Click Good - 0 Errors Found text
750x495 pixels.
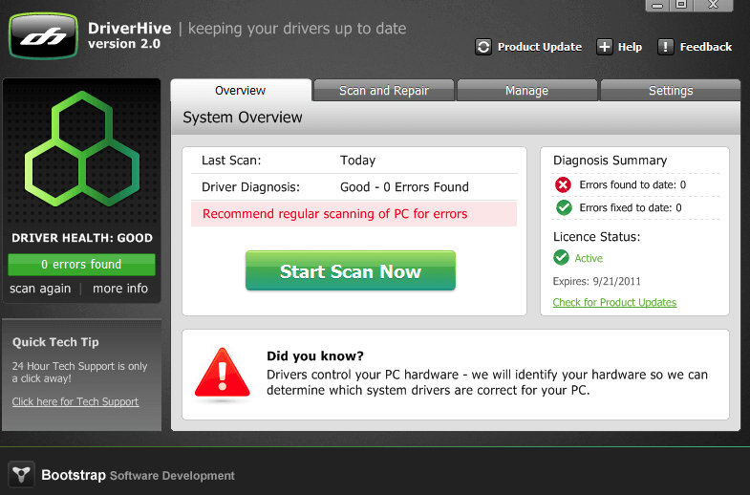tap(404, 187)
